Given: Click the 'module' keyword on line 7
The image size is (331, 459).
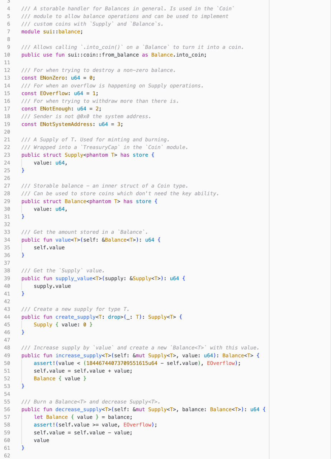Looking at the screenshot, I should tap(30, 32).
